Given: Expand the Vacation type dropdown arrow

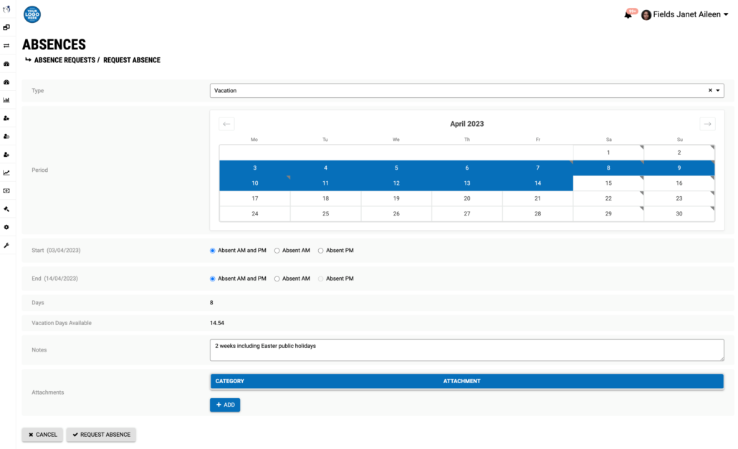Looking at the screenshot, I should [x=718, y=90].
